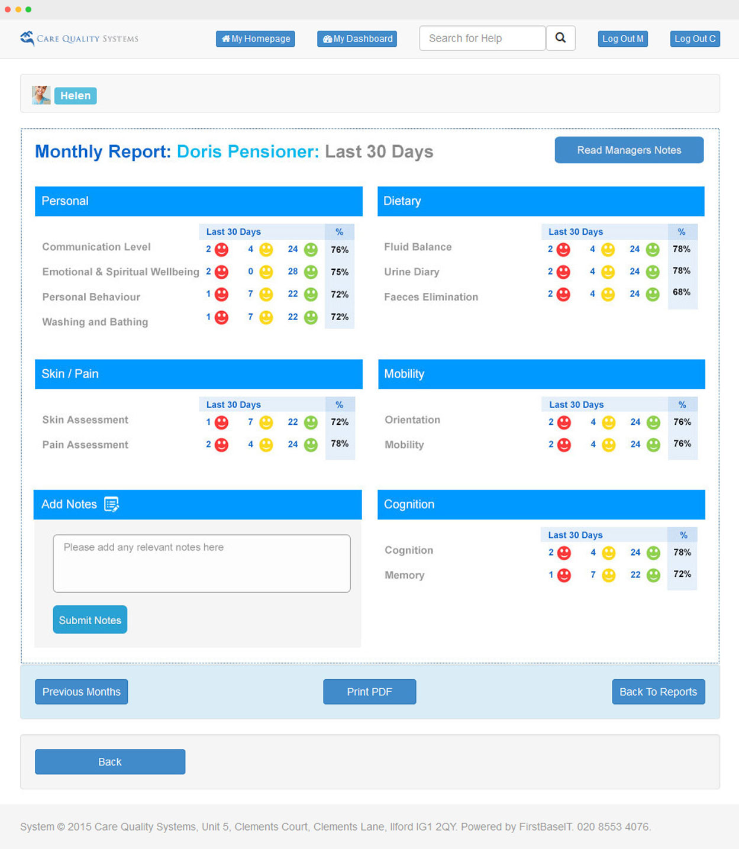Viewport: 739px width, 849px height.
Task: Click green happy face for Orientation
Action: point(653,422)
